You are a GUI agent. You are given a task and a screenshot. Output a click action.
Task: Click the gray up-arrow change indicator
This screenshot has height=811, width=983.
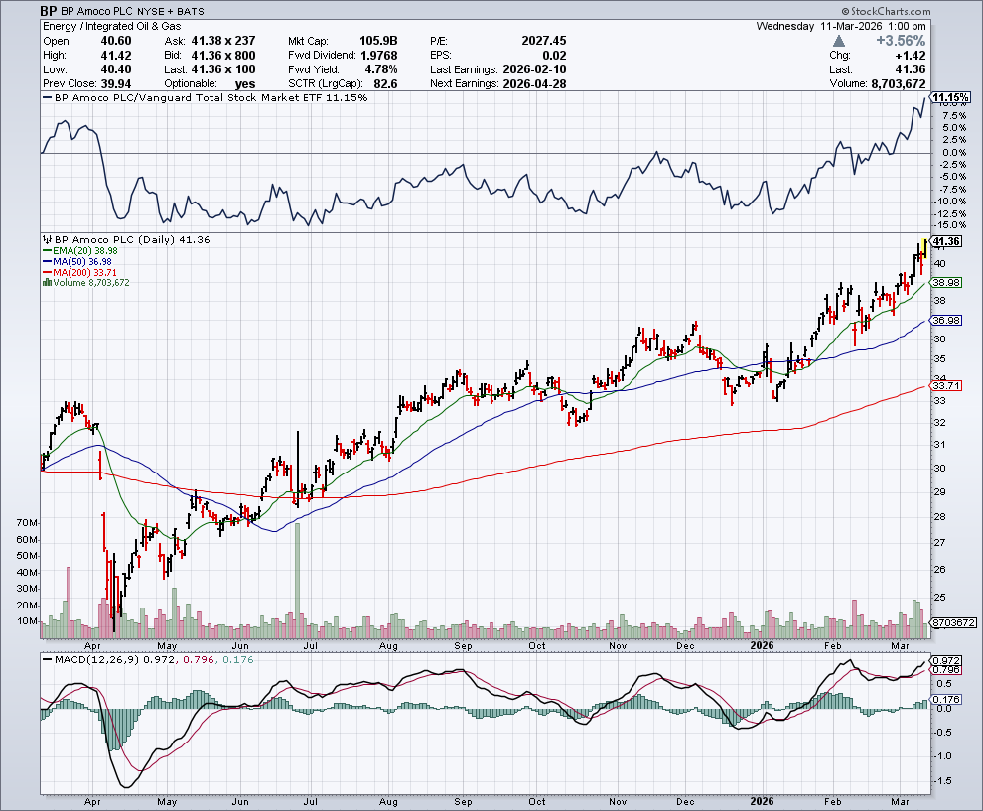(x=840, y=41)
